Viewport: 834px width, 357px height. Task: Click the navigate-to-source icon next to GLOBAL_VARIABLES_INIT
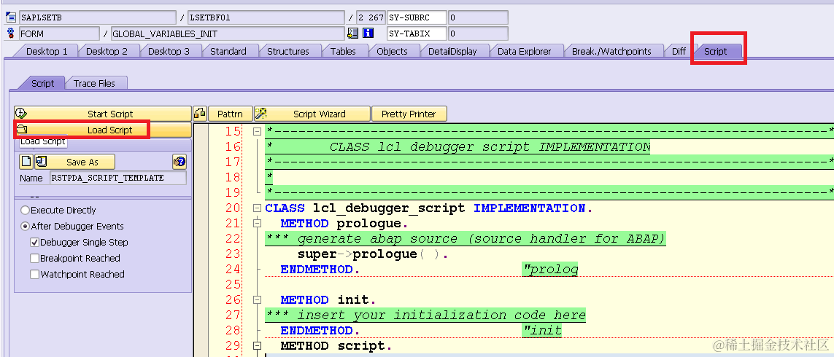[x=352, y=34]
